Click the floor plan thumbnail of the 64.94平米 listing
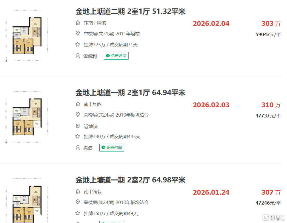 click(27, 117)
